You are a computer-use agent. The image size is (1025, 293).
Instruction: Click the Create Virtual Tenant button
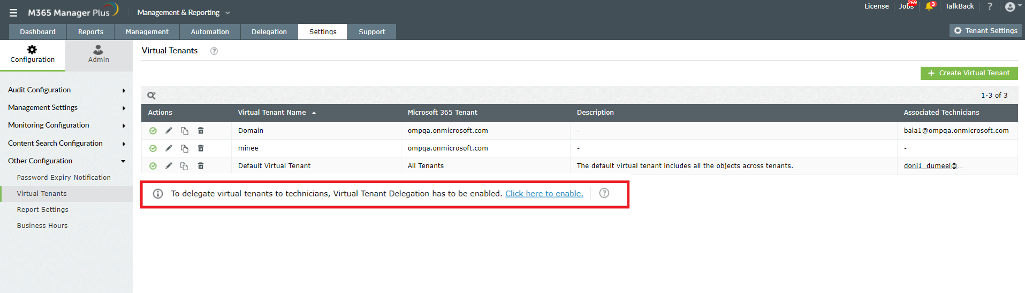[x=969, y=73]
